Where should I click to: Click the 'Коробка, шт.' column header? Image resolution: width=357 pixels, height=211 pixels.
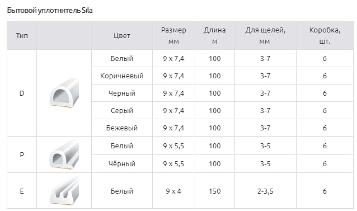point(325,35)
